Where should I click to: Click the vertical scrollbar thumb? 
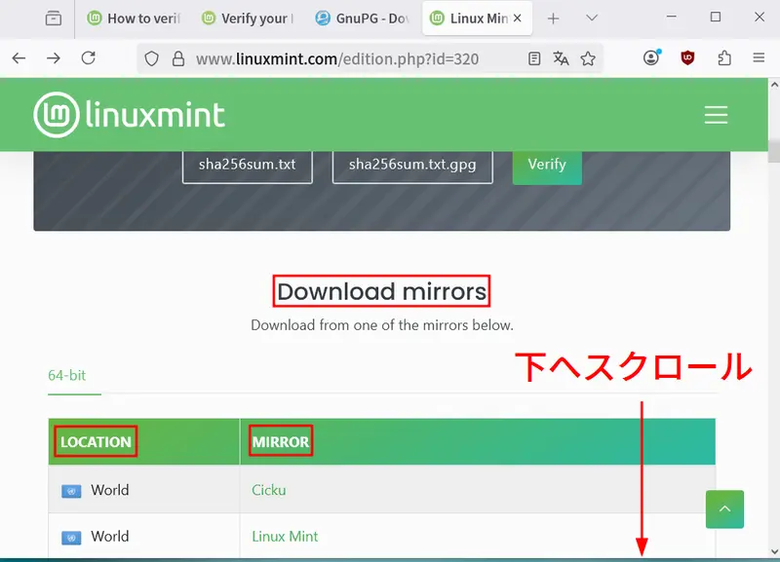(x=774, y=151)
